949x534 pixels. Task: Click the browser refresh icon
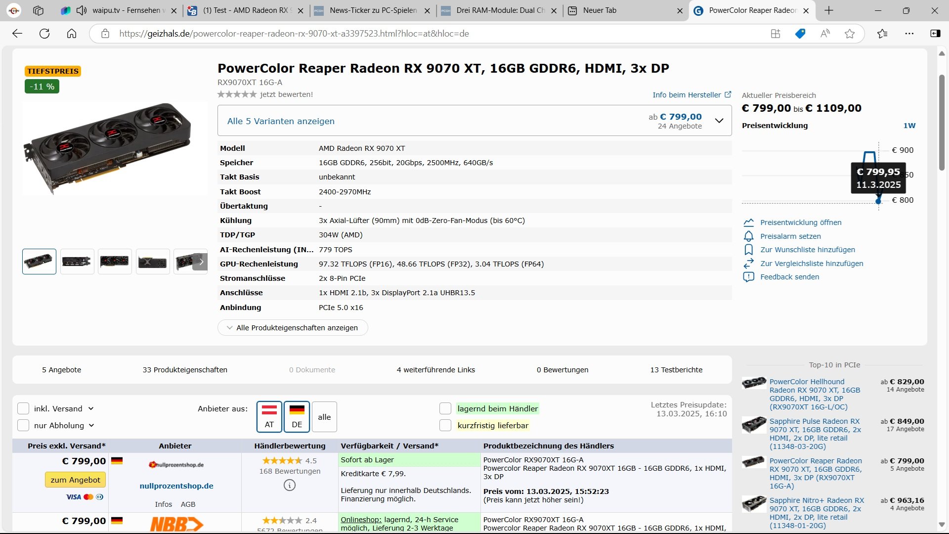tap(44, 34)
